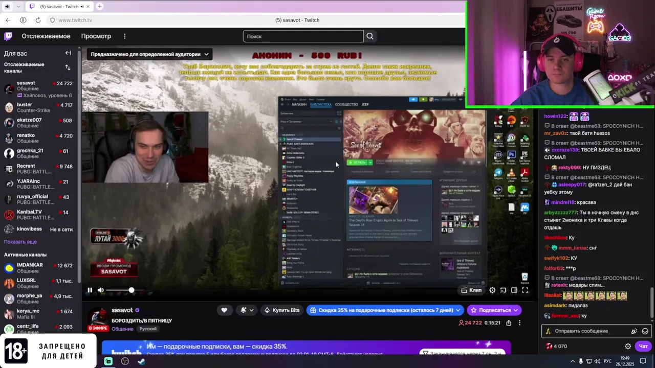Open the Steam taskbar icon
The height and width of the screenshot is (368, 655).
click(141, 361)
